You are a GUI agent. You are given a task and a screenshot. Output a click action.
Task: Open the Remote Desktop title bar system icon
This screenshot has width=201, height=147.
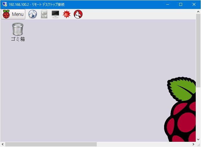pos(5,4)
